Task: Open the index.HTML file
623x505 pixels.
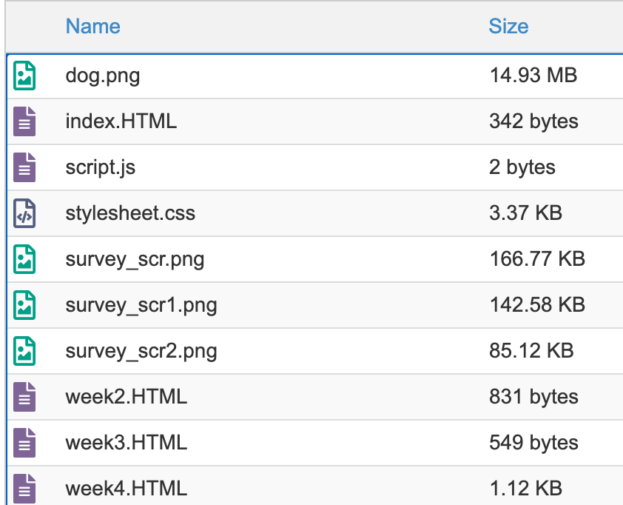Action: 121,121
